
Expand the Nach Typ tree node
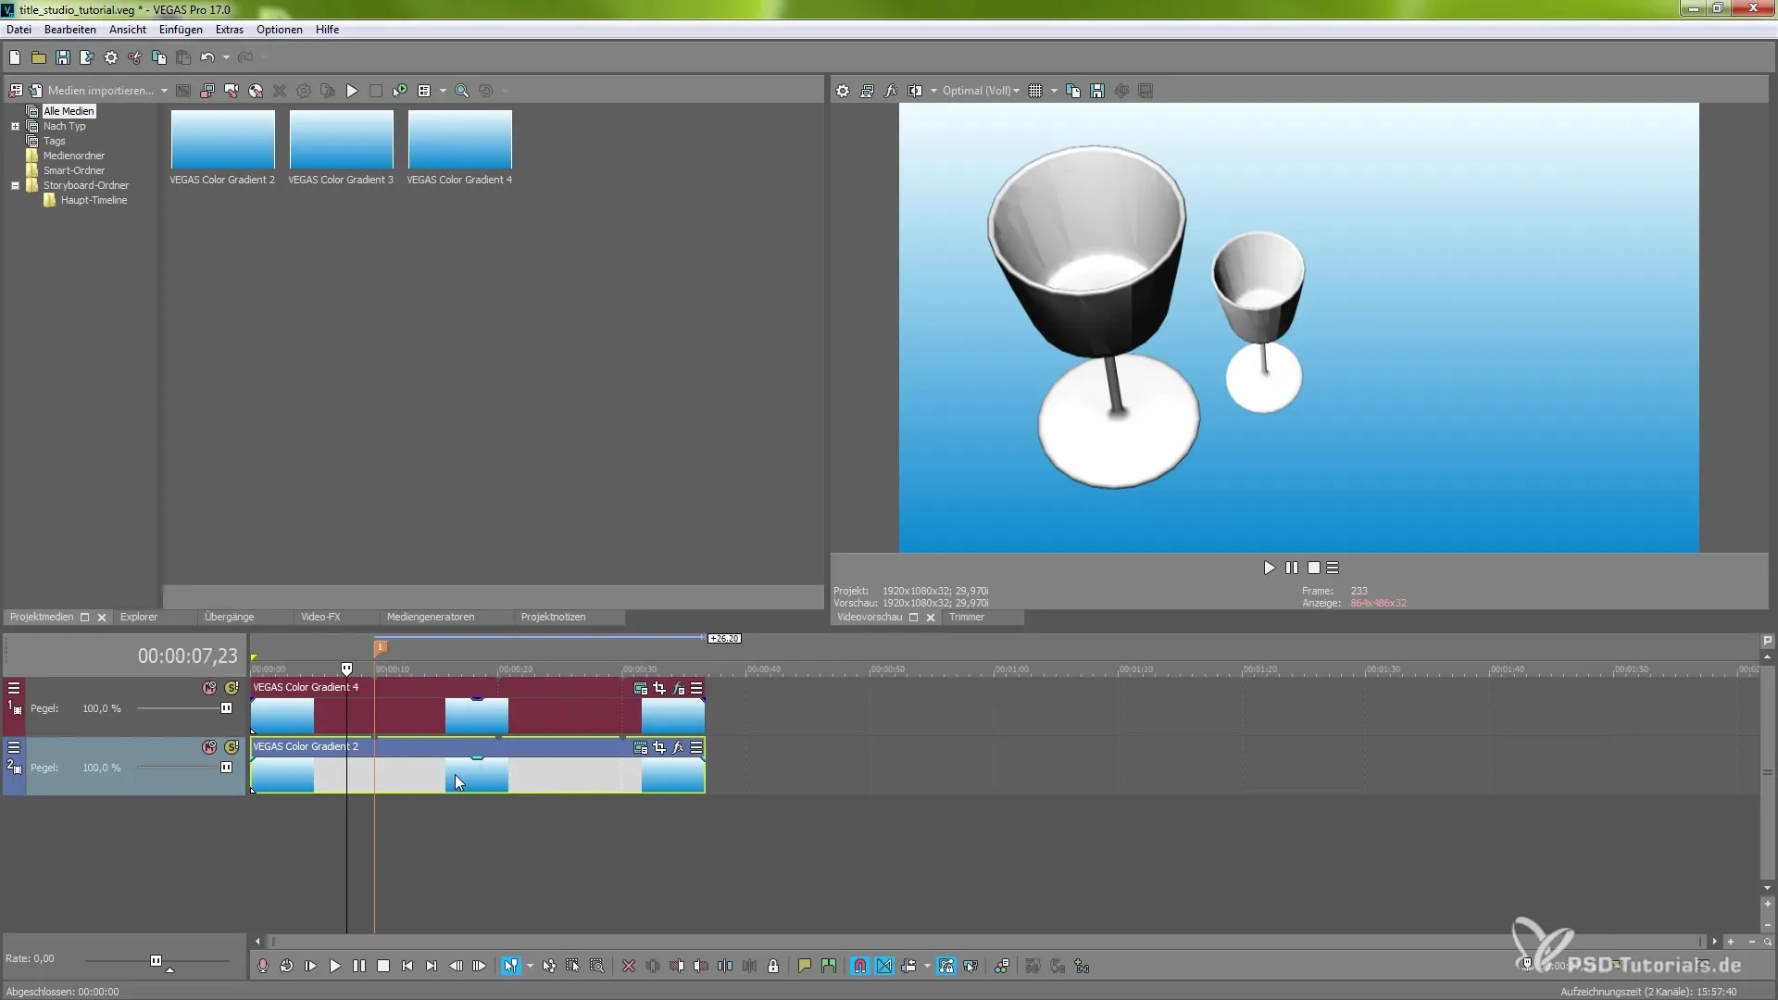pos(15,126)
